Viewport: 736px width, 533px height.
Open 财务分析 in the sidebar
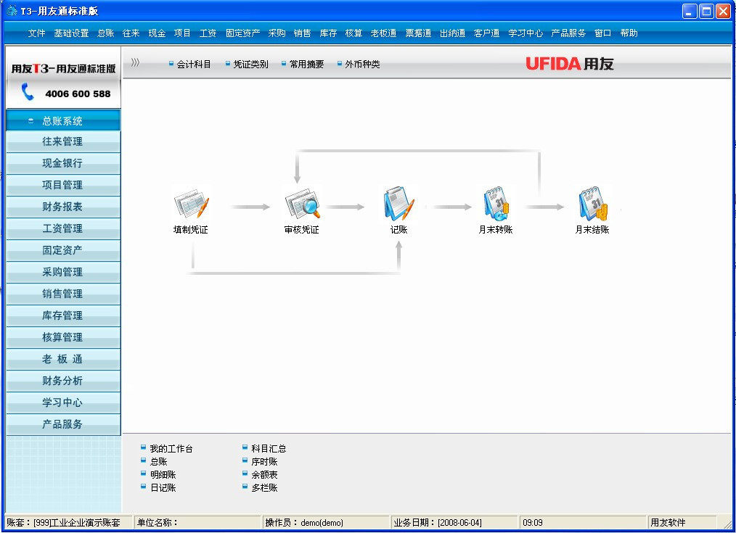[x=63, y=381]
